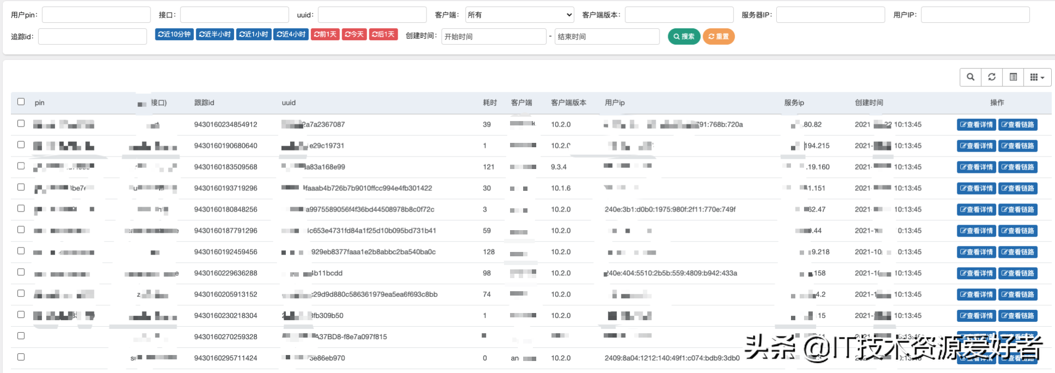Viewport: 1055px width, 373px height.
Task: Click the 用户ip column header
Action: [615, 103]
